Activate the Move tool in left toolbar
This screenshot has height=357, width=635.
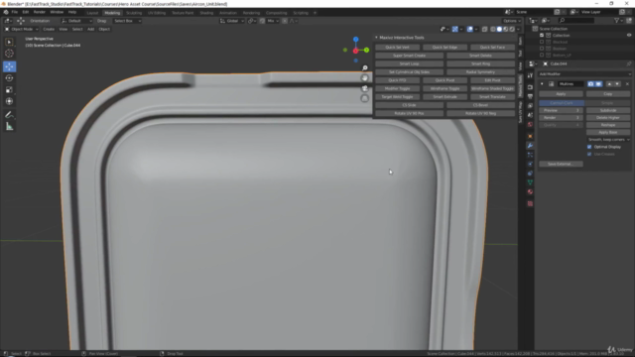click(x=9, y=66)
